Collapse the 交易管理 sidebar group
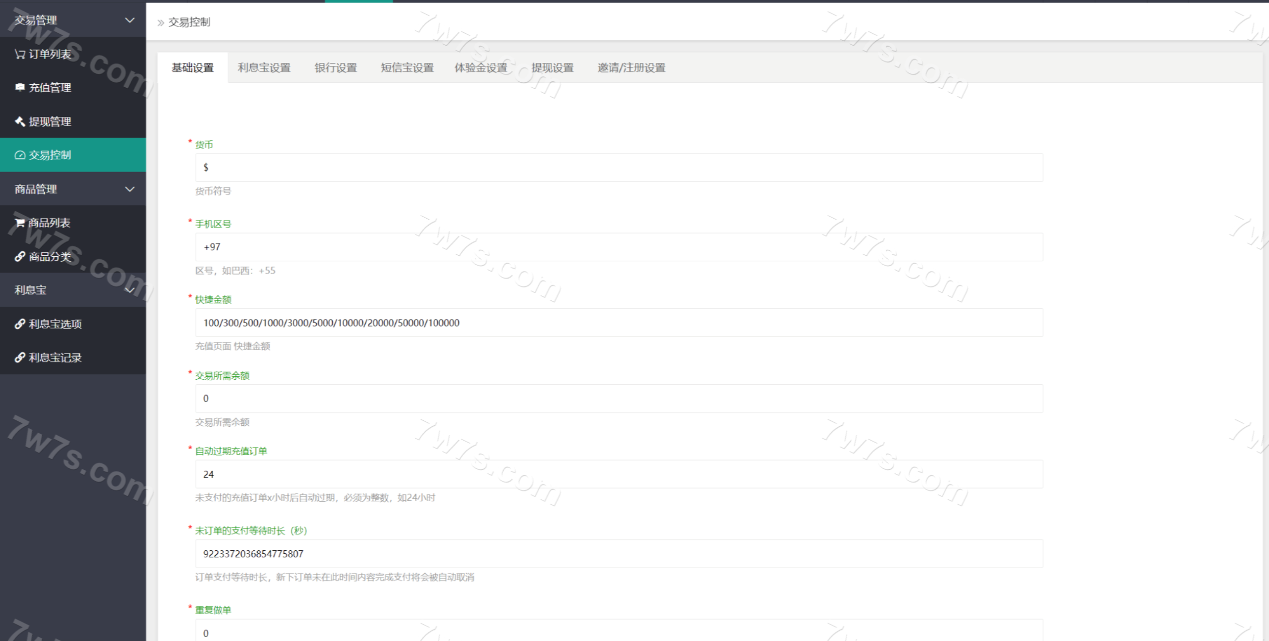Viewport: 1269px width, 641px height. [129, 20]
